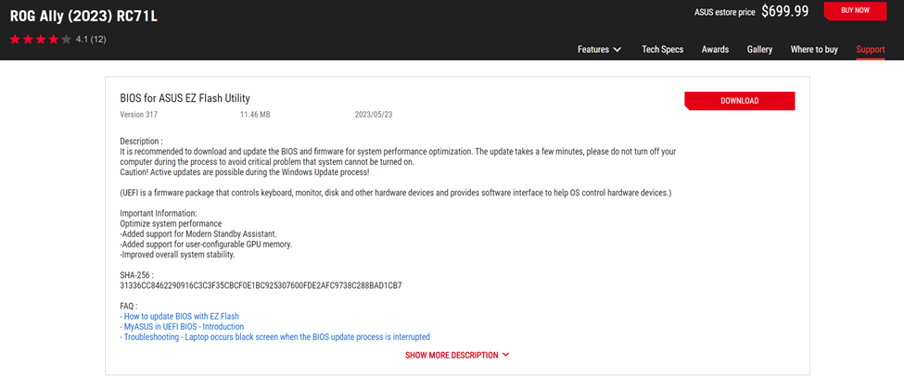Click the 2023/05/23 release date
The image size is (904, 389).
pos(374,115)
